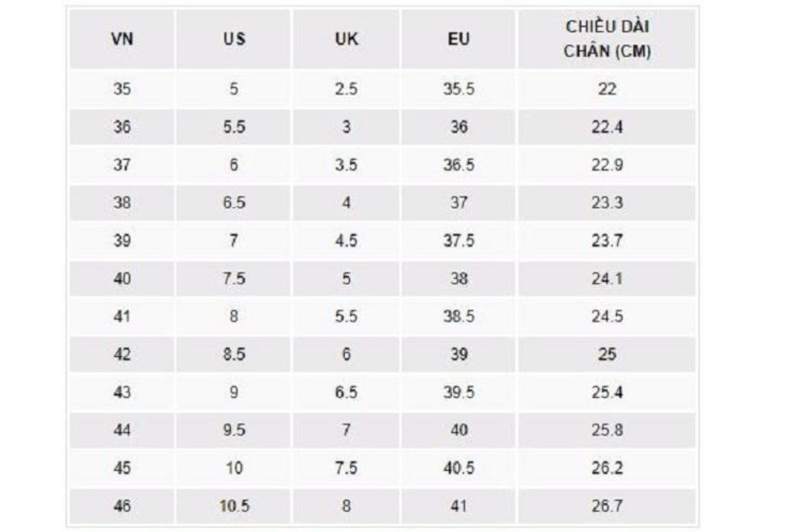This screenshot has height=532, width=798.
Task: Select the 25.4 cm foot length cell
Action: (607, 392)
